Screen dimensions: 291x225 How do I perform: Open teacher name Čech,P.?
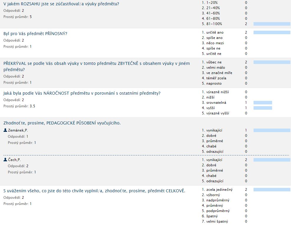point(14,160)
